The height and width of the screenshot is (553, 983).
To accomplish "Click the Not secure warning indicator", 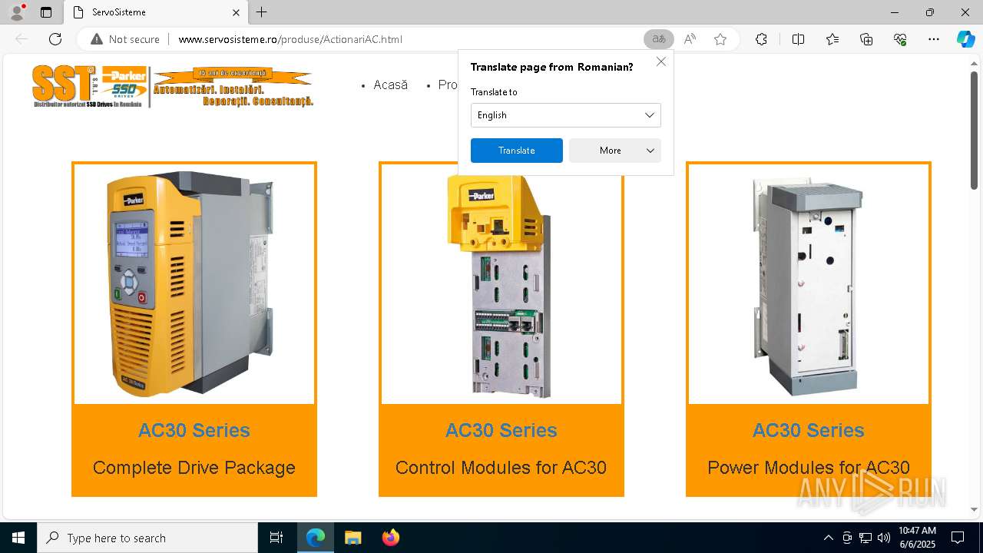I will [x=125, y=39].
